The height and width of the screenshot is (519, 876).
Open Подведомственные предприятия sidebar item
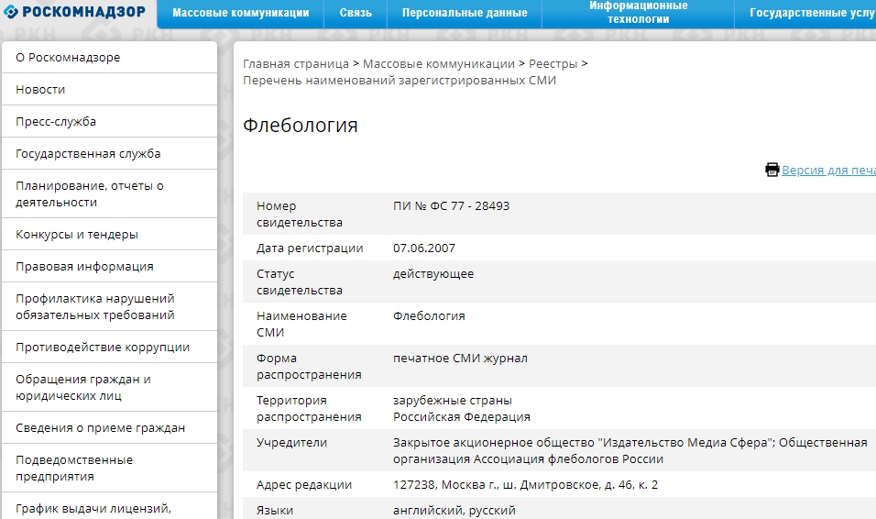pos(110,468)
